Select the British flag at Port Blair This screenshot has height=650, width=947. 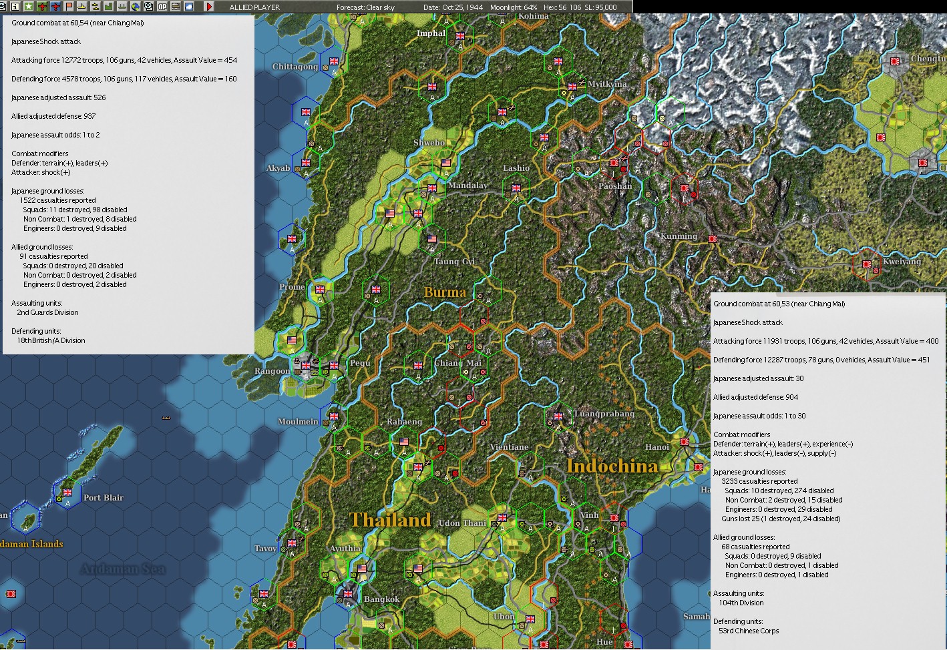[67, 493]
